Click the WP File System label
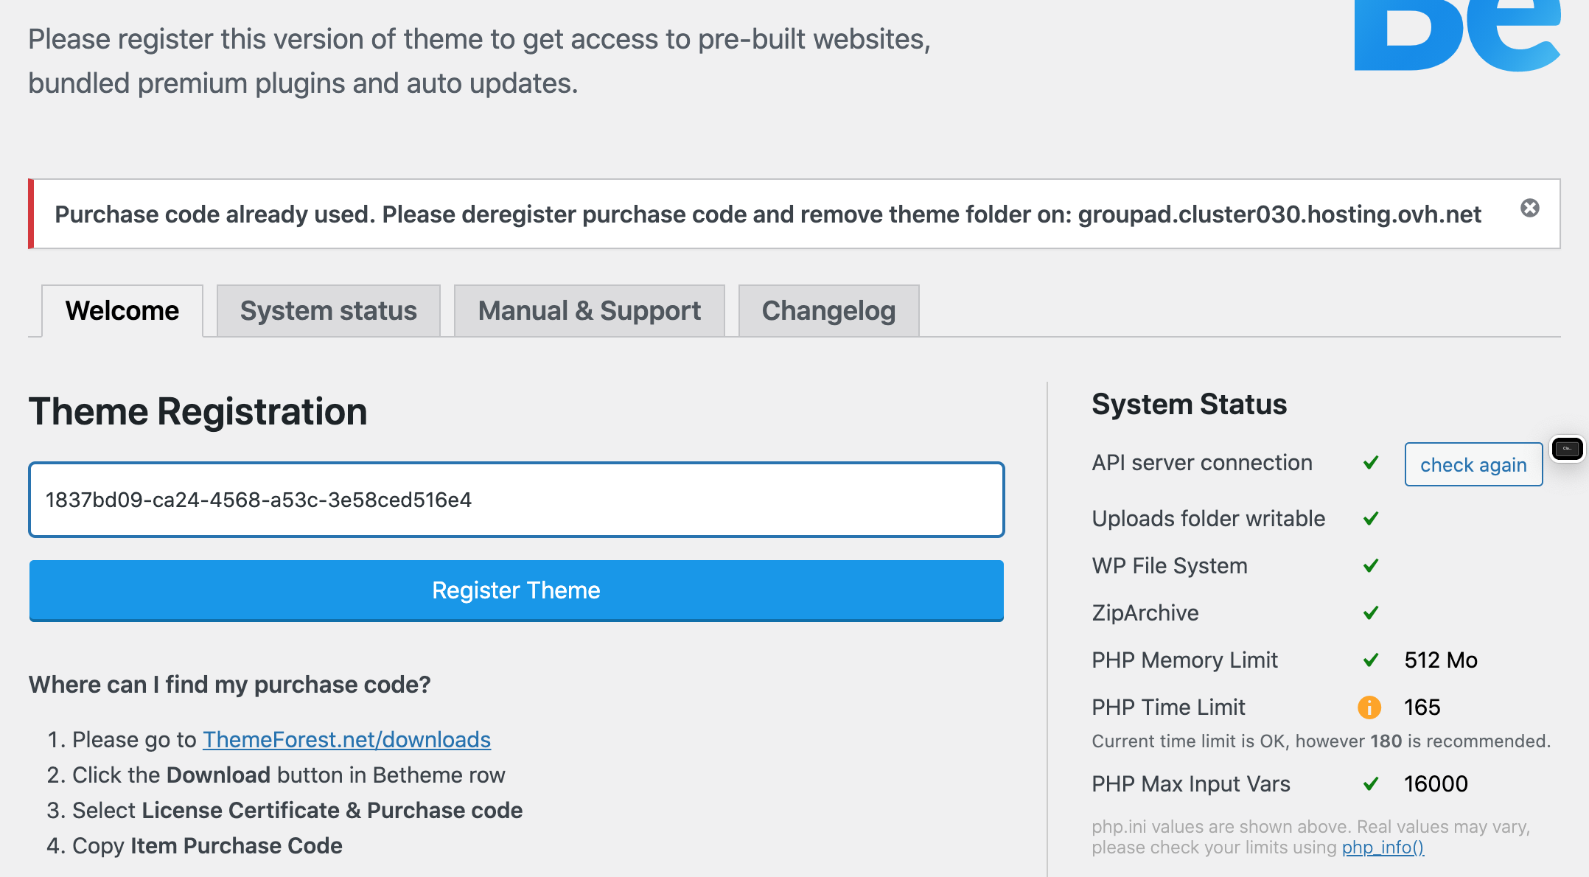Viewport: 1589px width, 877px height. click(x=1170, y=566)
